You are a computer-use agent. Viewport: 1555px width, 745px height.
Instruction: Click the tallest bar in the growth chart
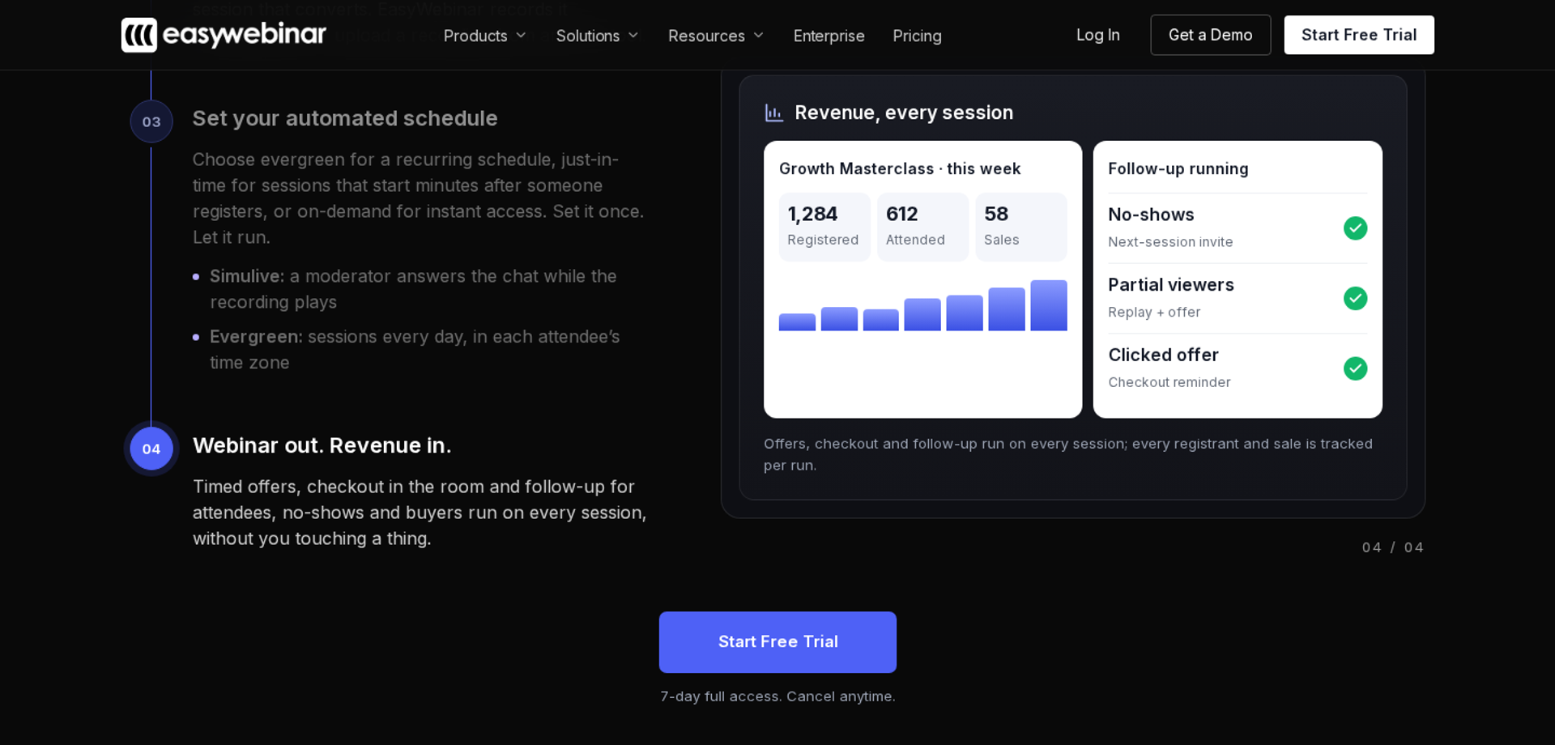tap(1049, 305)
